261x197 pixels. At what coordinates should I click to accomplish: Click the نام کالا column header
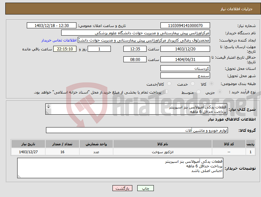point(162,144)
